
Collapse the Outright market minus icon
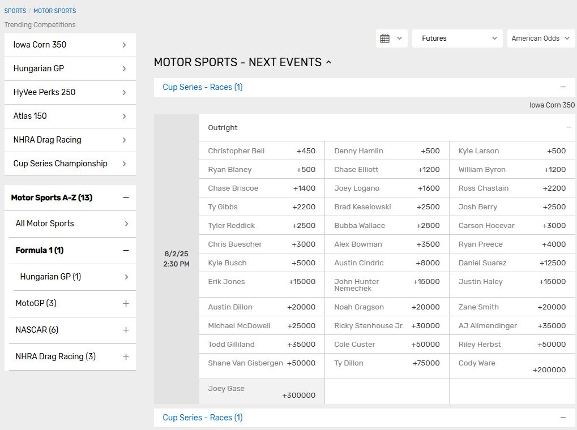pos(569,127)
